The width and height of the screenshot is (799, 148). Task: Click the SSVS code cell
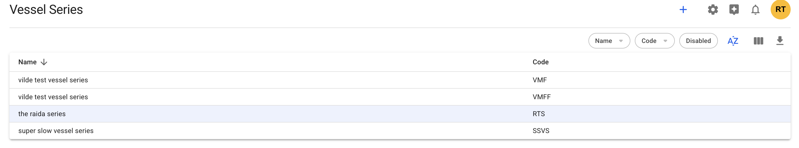(541, 131)
